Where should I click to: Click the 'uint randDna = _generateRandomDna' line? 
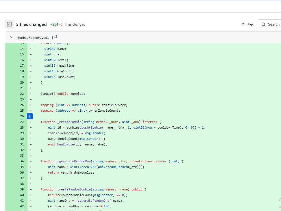click(x=86, y=201)
